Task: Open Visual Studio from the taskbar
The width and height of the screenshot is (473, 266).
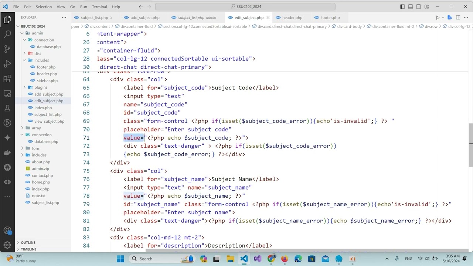Action: pyautogui.click(x=258, y=259)
